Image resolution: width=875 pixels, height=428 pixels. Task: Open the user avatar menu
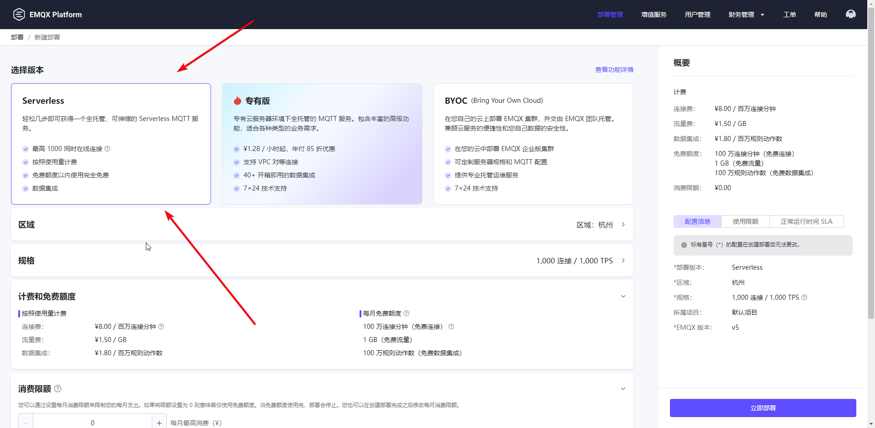coord(850,15)
